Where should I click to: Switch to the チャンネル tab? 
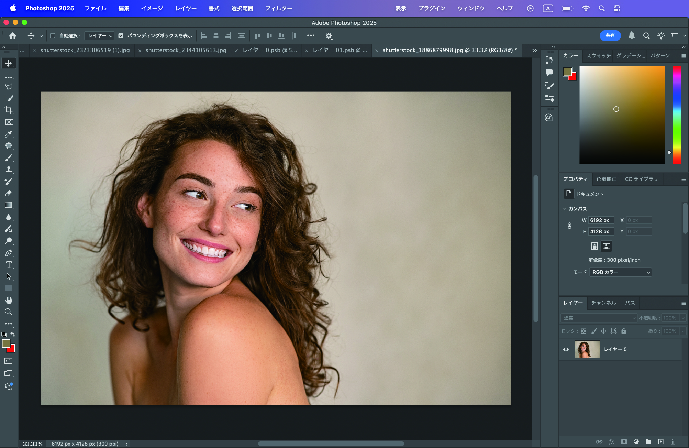(x=603, y=303)
